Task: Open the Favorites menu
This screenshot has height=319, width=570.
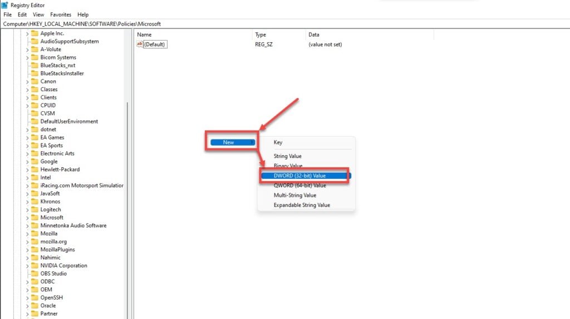Action: click(x=61, y=14)
